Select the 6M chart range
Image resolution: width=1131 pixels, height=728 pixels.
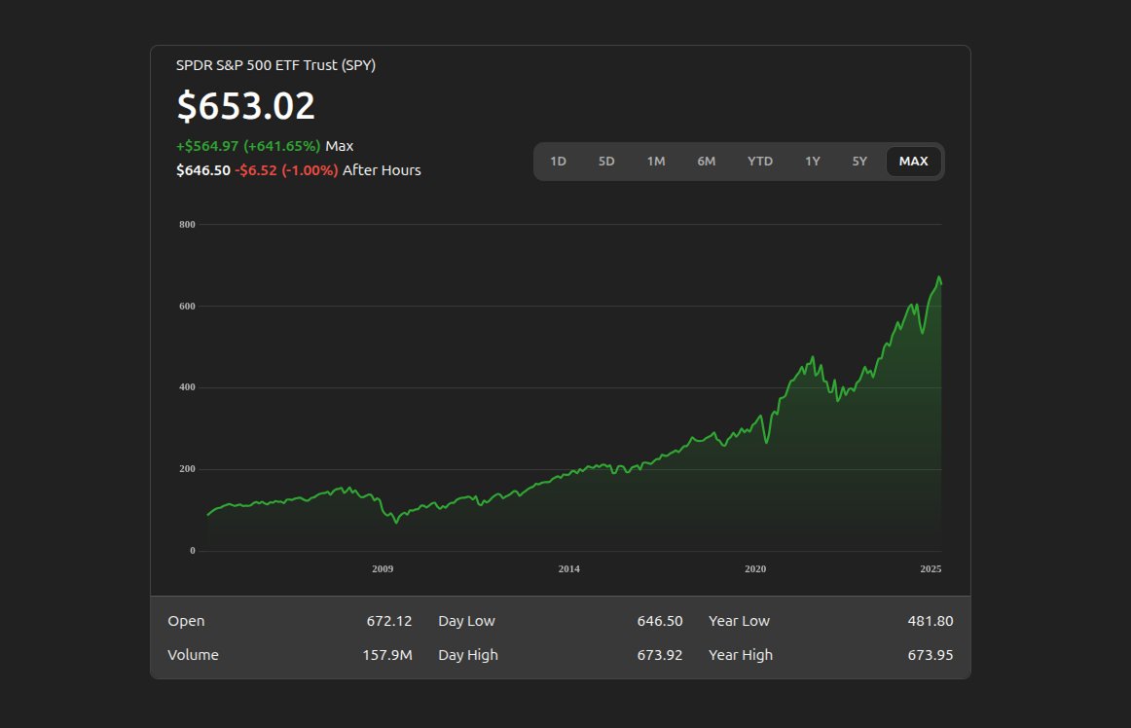(707, 161)
